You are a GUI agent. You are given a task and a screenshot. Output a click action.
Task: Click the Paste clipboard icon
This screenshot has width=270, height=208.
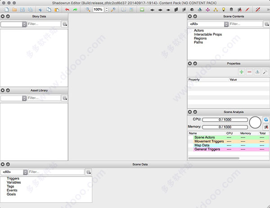pos(57,9)
